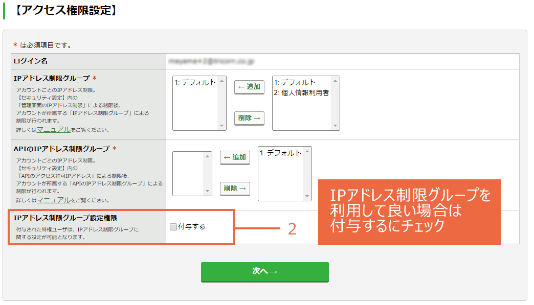
Task: Open マニュアル link under APIのIPアドレス制限グループ
Action: [x=54, y=200]
